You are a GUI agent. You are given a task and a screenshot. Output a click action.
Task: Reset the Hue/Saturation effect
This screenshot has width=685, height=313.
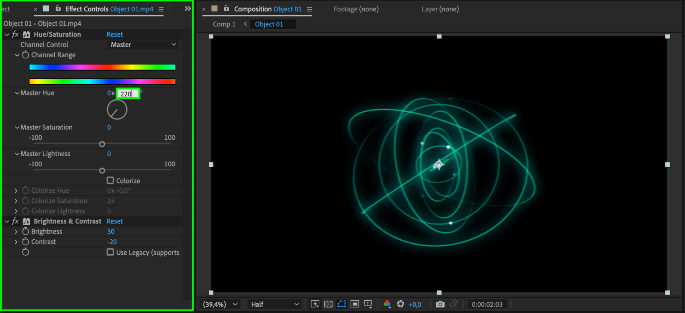(114, 34)
